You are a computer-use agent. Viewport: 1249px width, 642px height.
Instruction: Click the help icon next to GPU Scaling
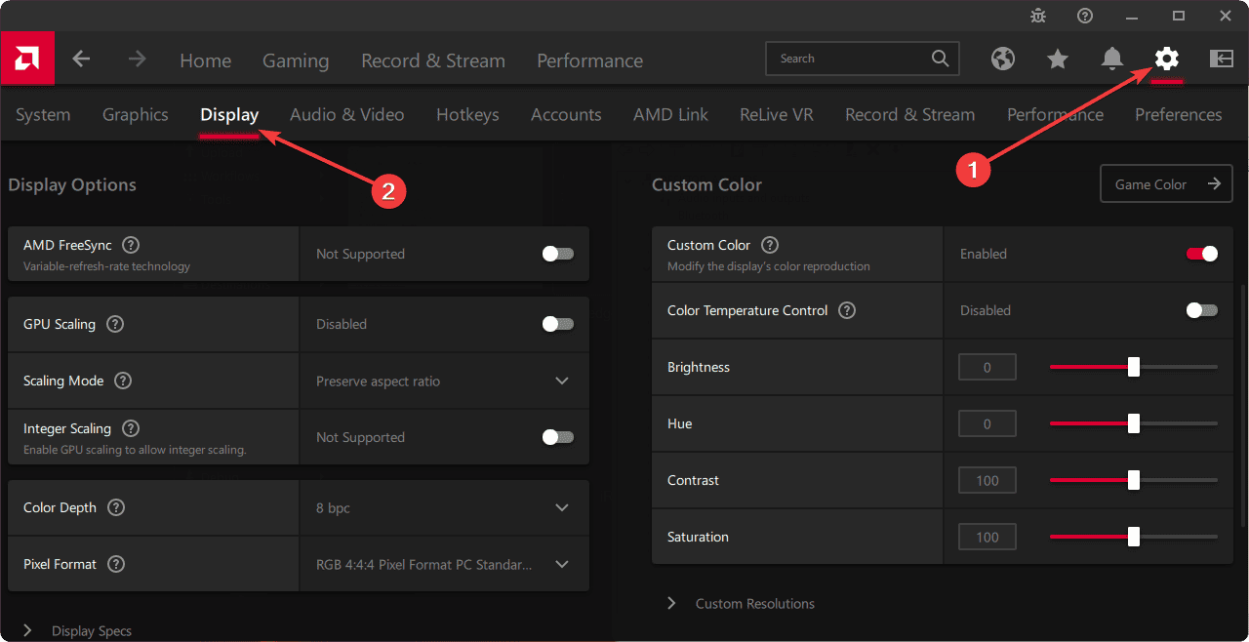[114, 324]
